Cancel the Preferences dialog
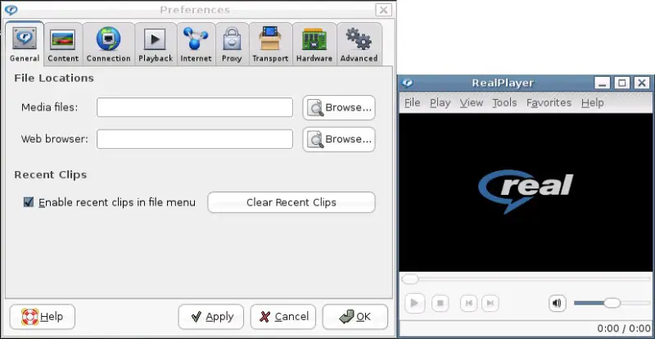The image size is (655, 339). coord(283,317)
